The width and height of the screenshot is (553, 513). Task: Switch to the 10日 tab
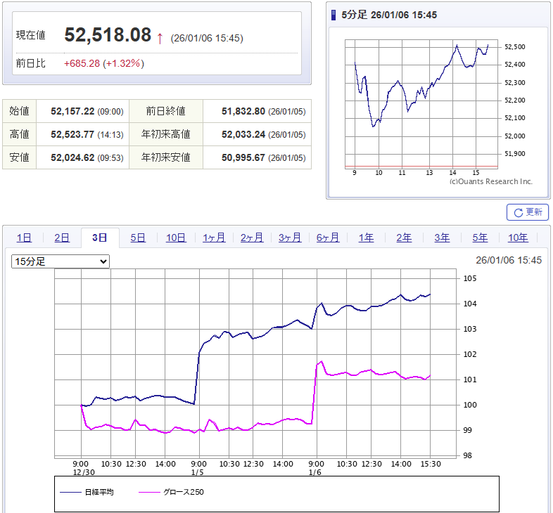176,238
